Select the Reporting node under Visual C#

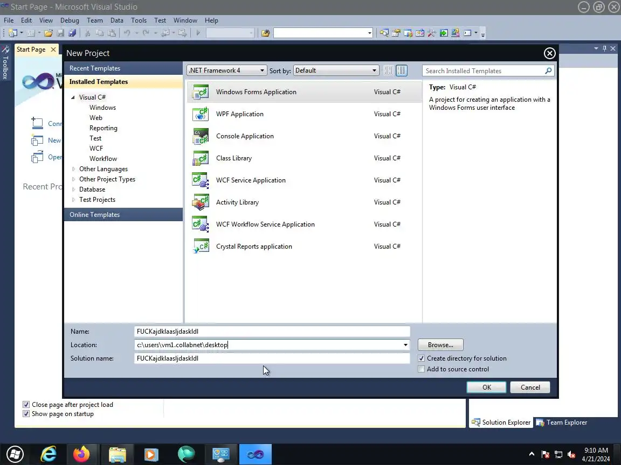pos(103,128)
